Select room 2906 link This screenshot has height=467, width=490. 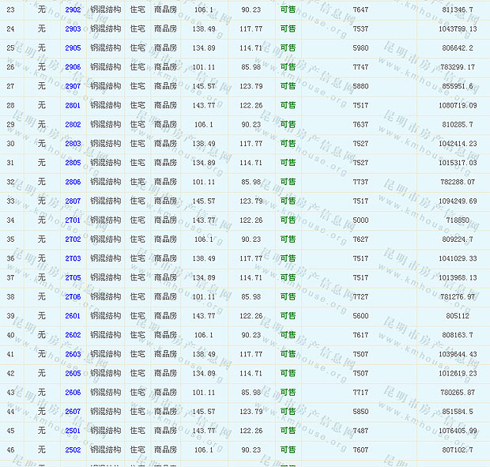[x=73, y=67]
